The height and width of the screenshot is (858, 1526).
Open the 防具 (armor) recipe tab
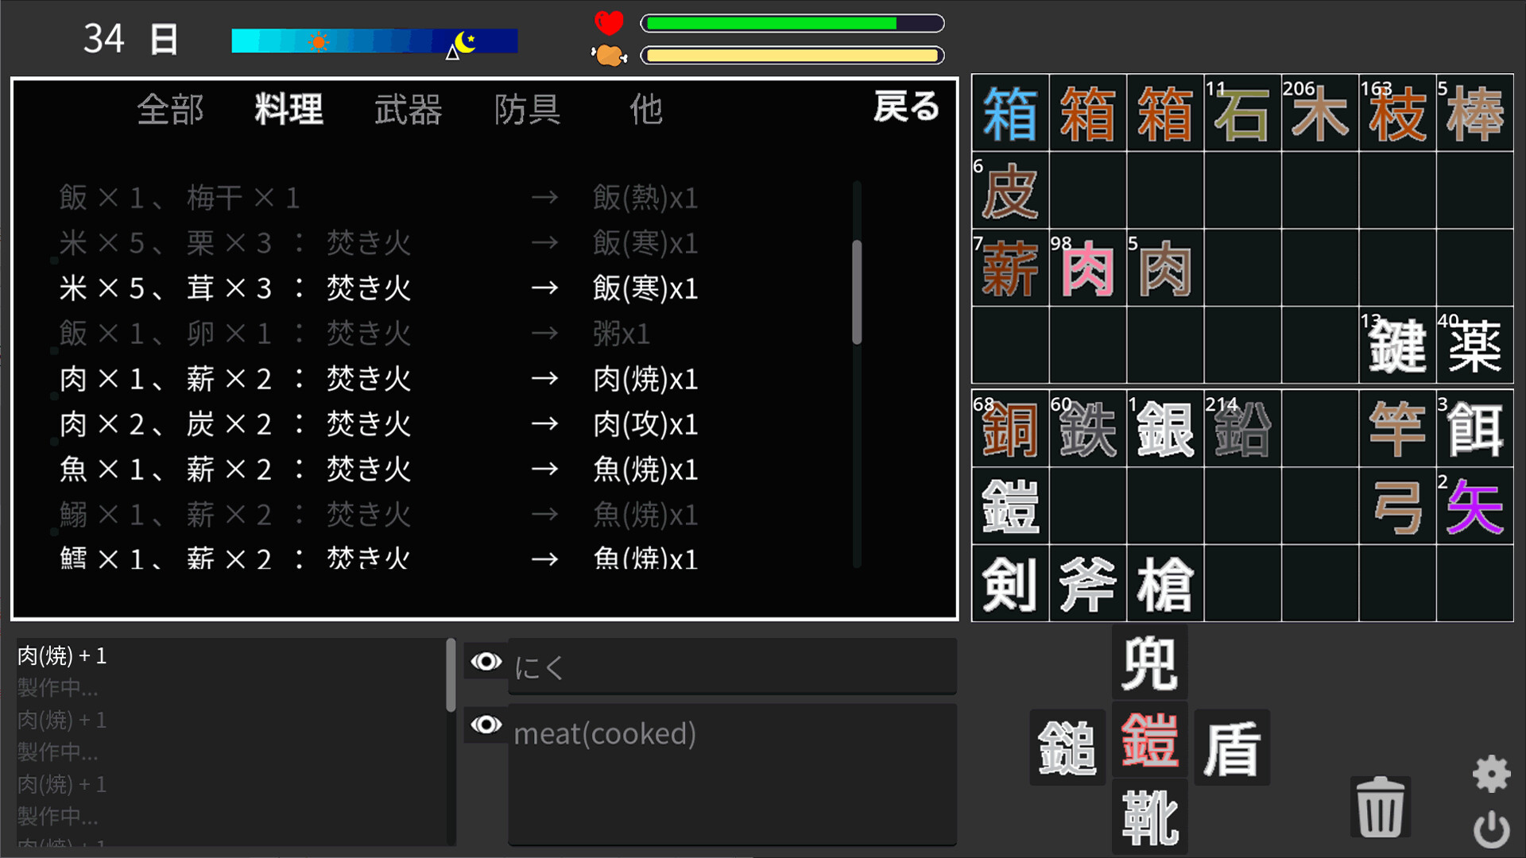pyautogui.click(x=527, y=110)
